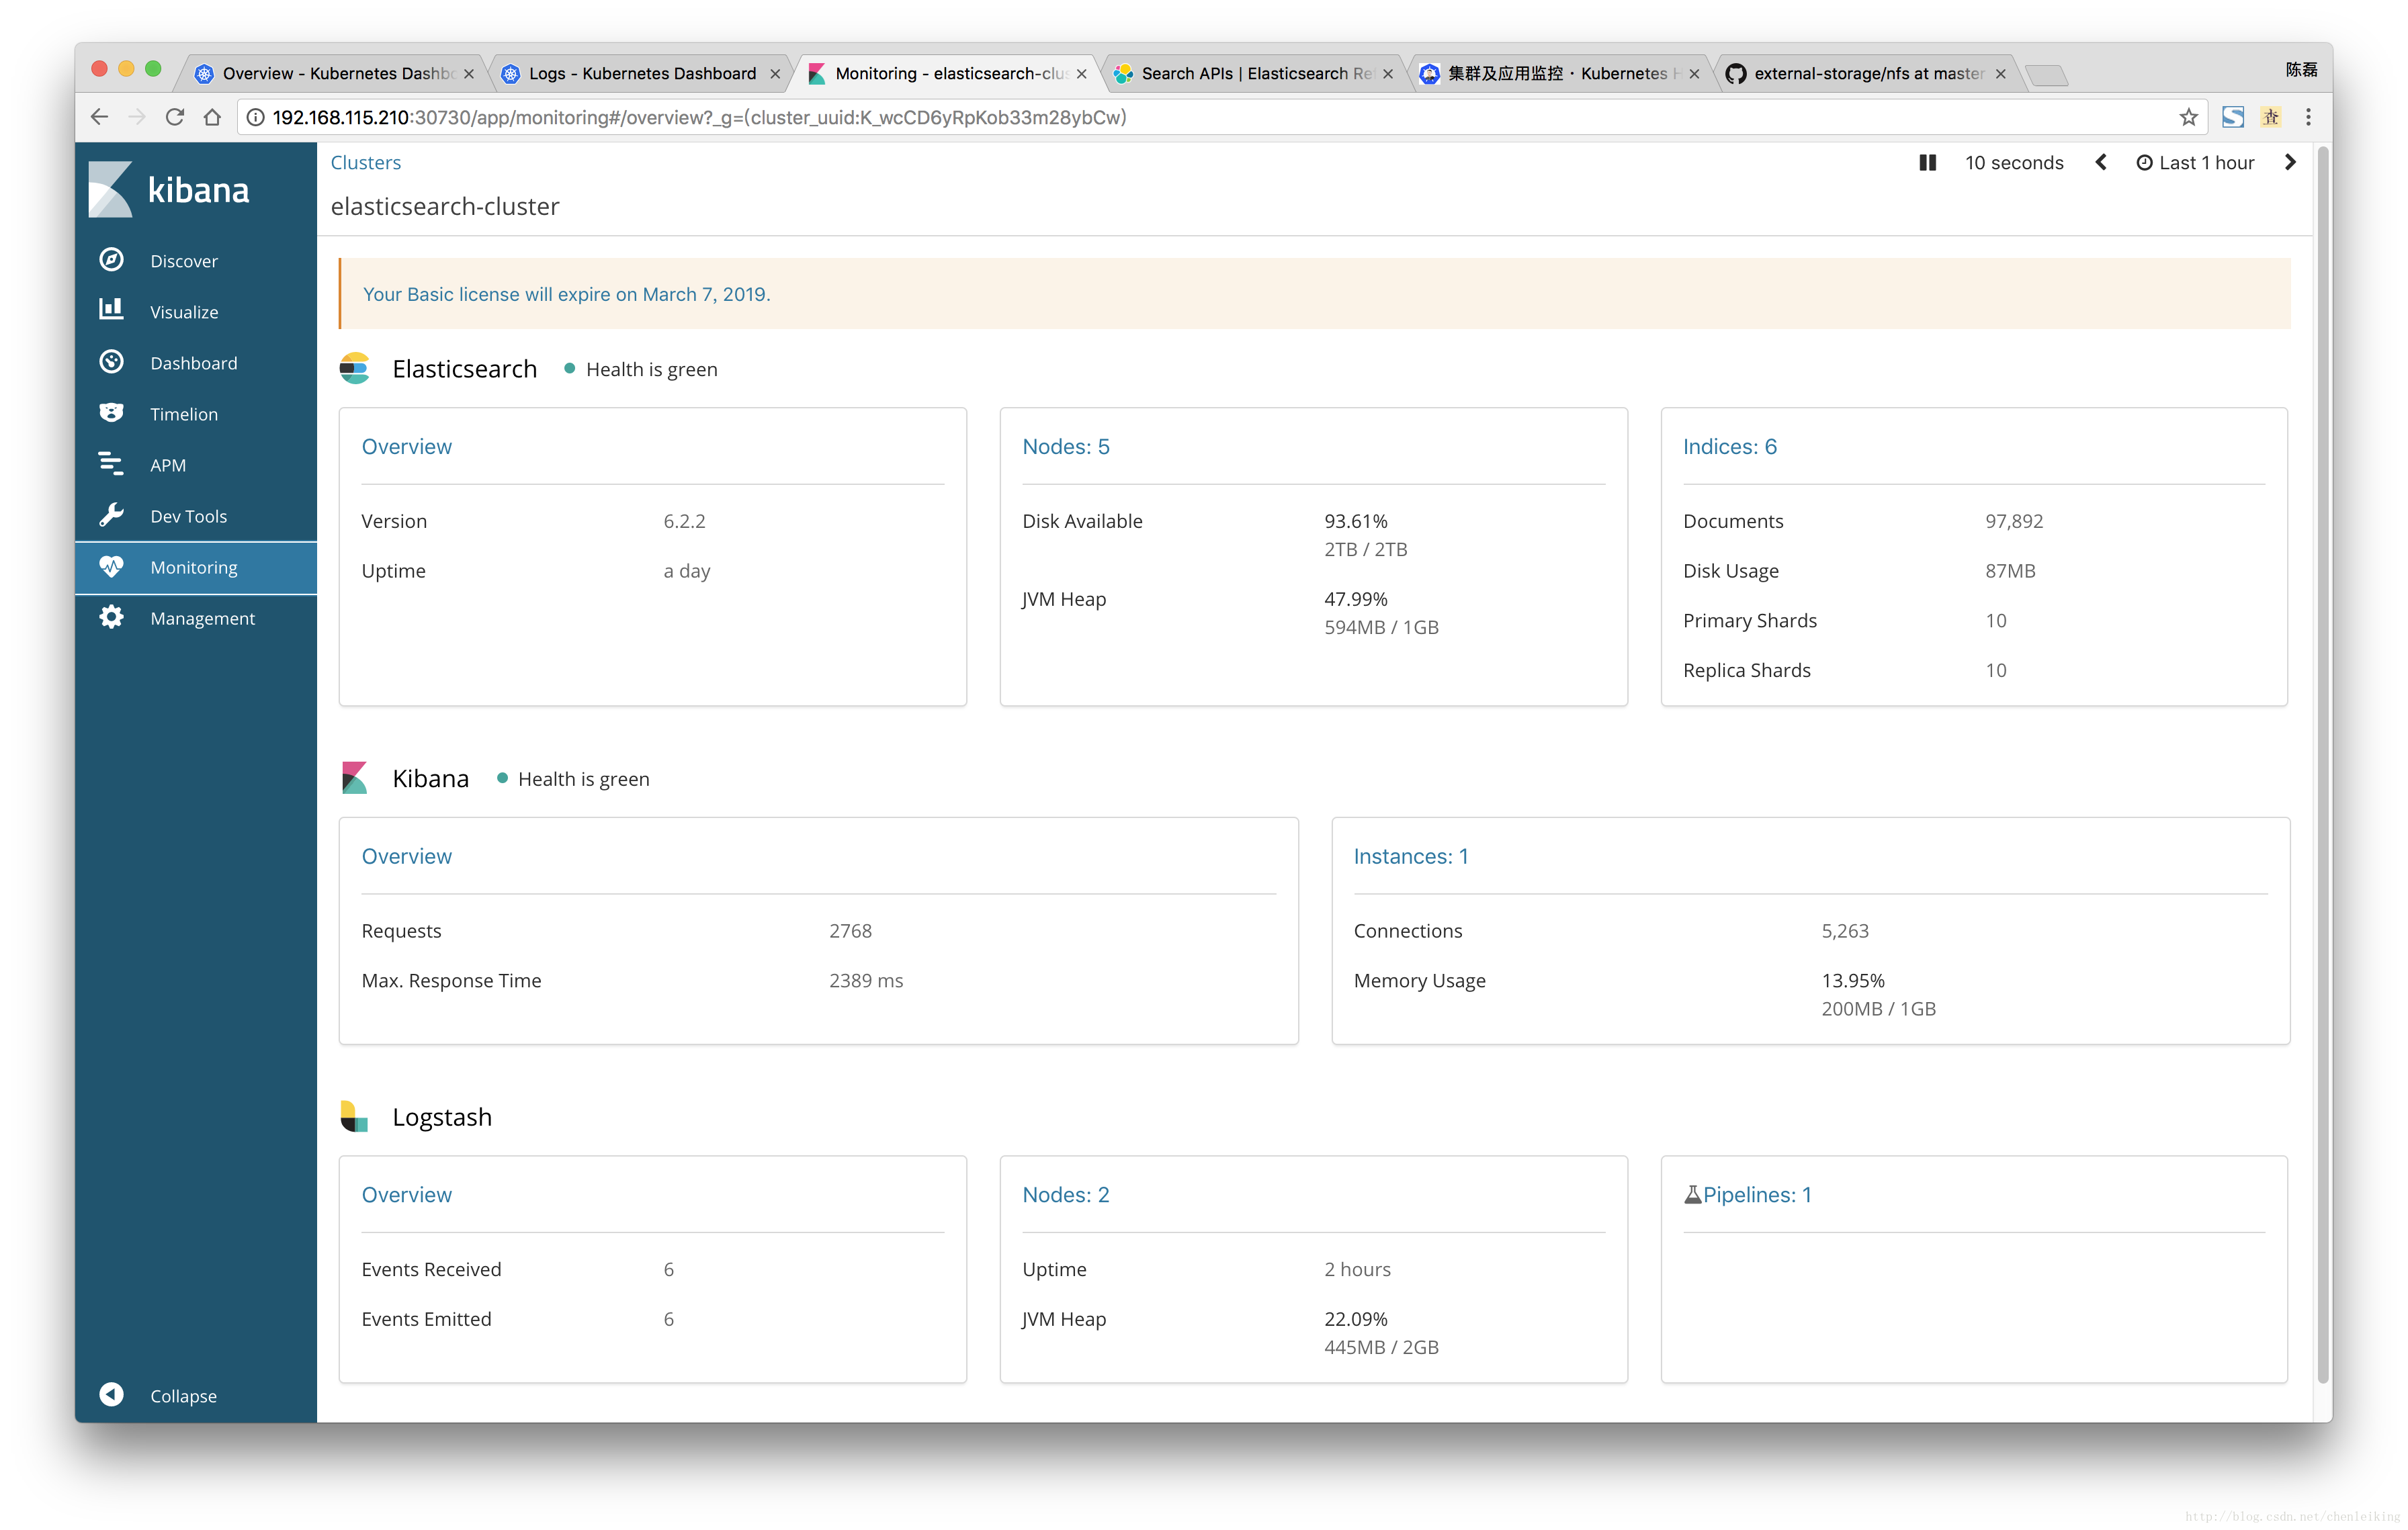Click the Memory Usage 13.95% value

1852,981
